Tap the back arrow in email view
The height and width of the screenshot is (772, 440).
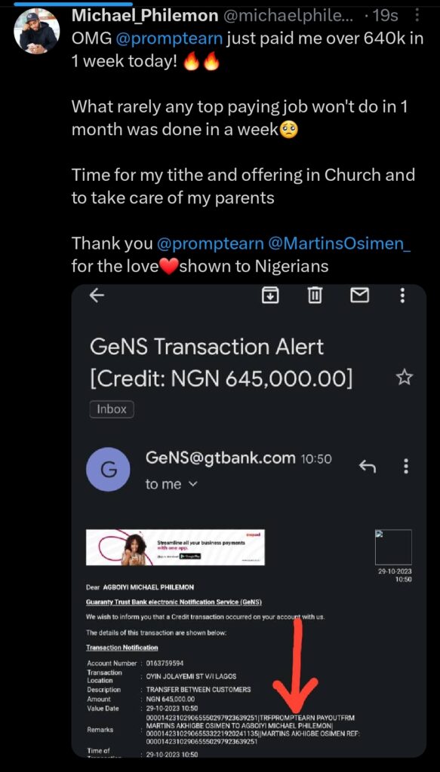click(97, 295)
